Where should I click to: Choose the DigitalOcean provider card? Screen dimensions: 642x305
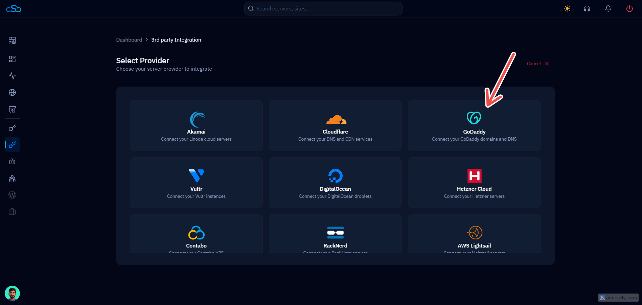point(335,183)
